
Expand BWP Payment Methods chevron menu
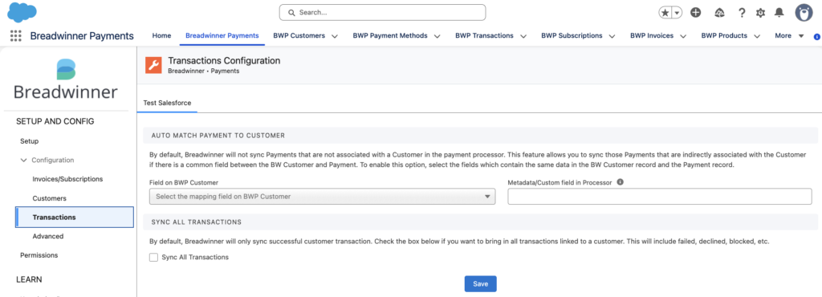(x=437, y=36)
